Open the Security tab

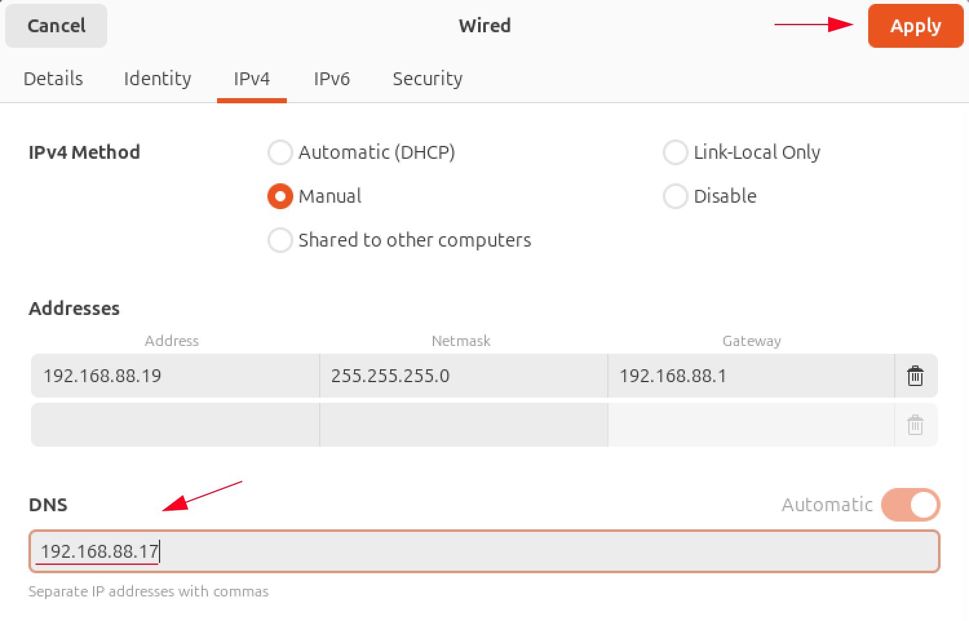(428, 79)
